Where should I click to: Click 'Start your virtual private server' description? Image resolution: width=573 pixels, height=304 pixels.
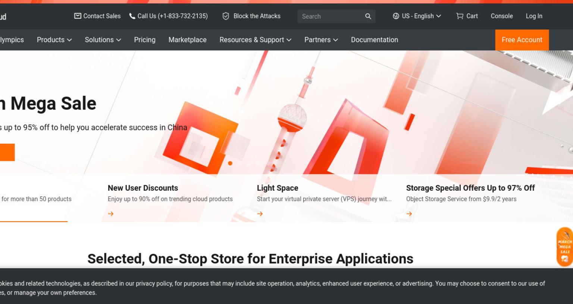click(x=324, y=199)
